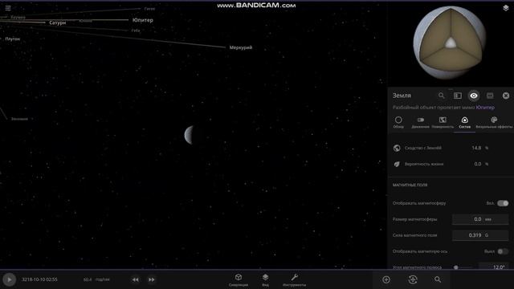Toggle the show magnetosphere switch
514x289 pixels.
tap(503, 203)
